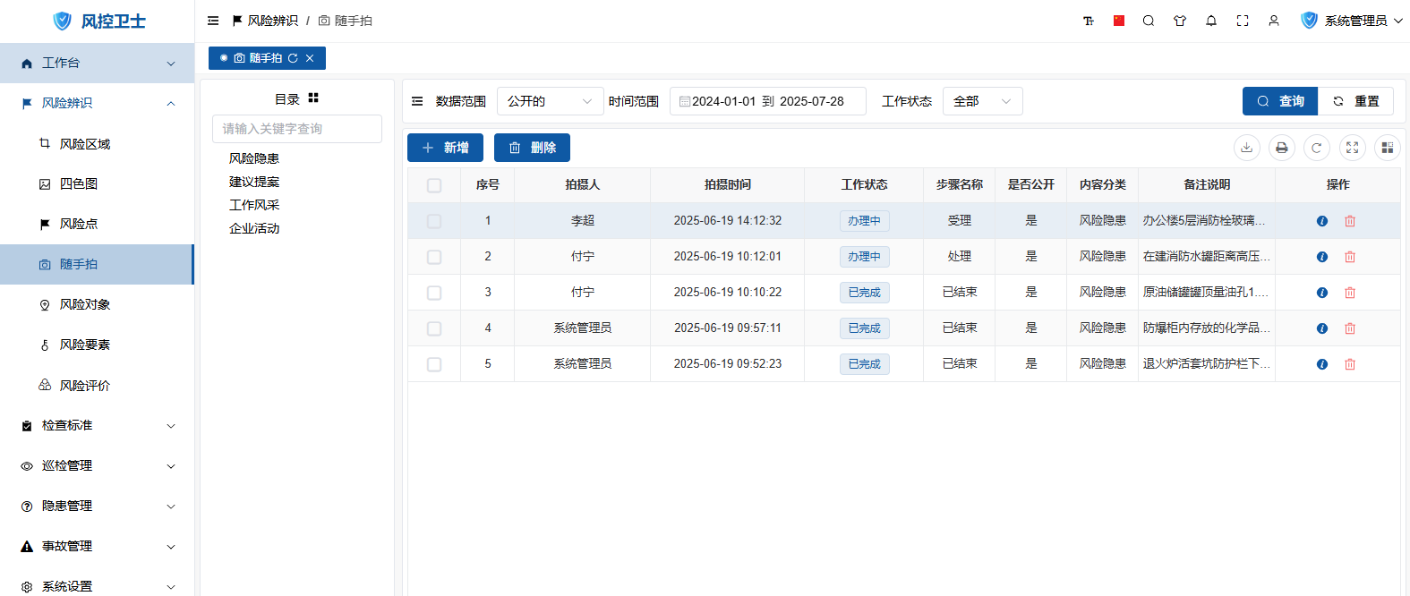This screenshot has height=596, width=1410.
Task: Click the export download icon above table
Action: [x=1246, y=148]
